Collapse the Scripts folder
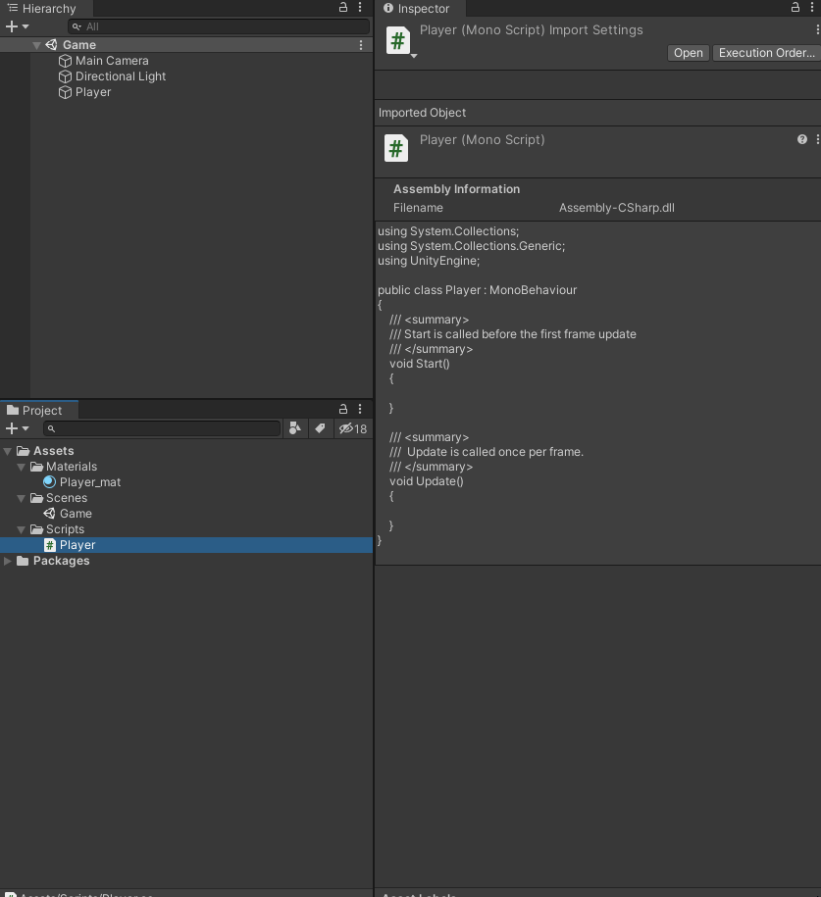Screen dimensions: 821x897 pos(22,529)
